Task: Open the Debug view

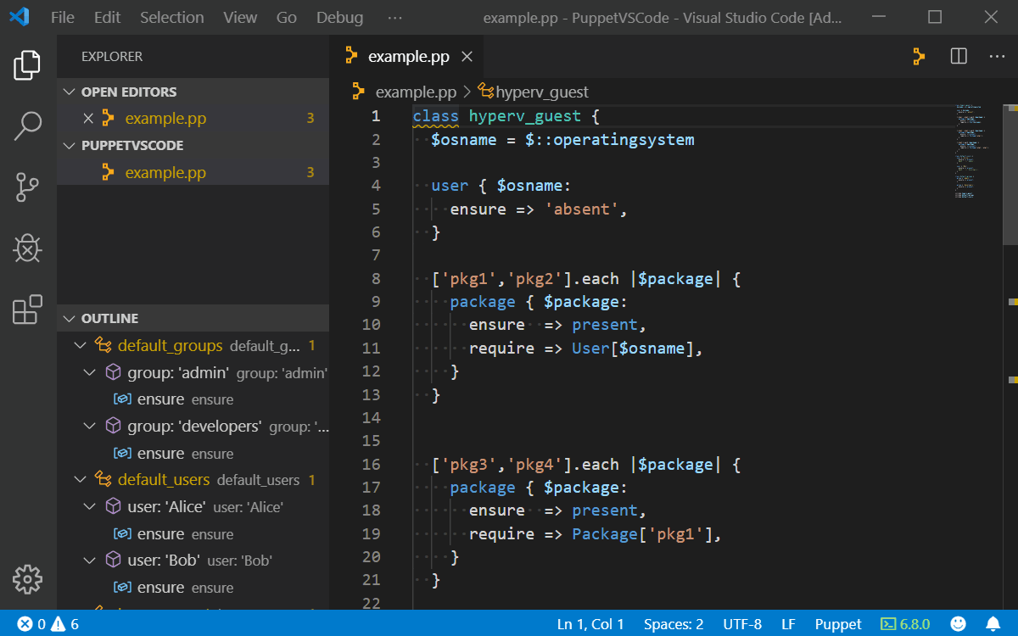Action: [x=28, y=248]
